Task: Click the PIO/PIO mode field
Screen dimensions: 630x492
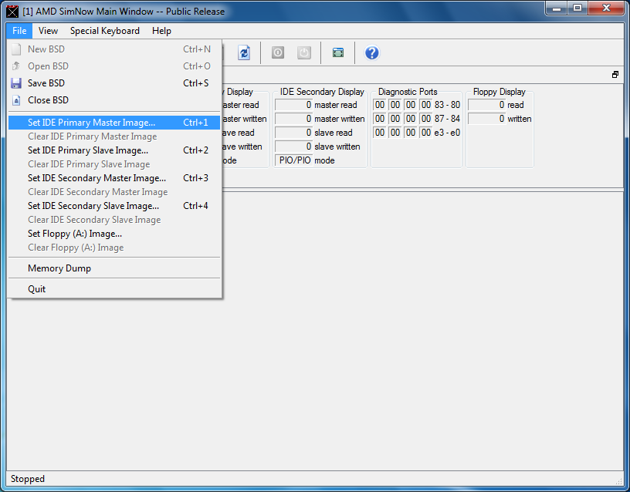Action: pos(293,160)
